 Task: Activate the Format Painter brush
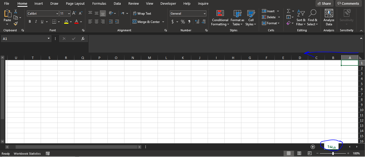tap(16, 23)
